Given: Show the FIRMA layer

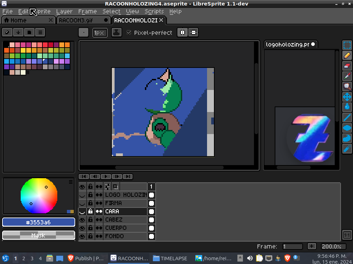Looking at the screenshot, I should click(x=82, y=203).
